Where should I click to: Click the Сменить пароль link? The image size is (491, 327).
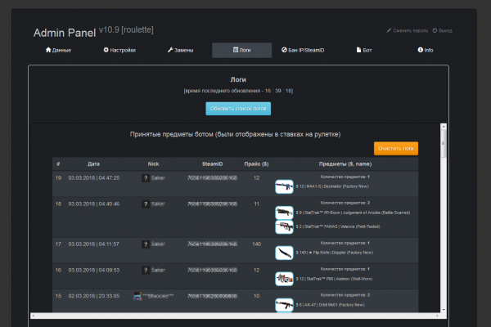tap(406, 30)
